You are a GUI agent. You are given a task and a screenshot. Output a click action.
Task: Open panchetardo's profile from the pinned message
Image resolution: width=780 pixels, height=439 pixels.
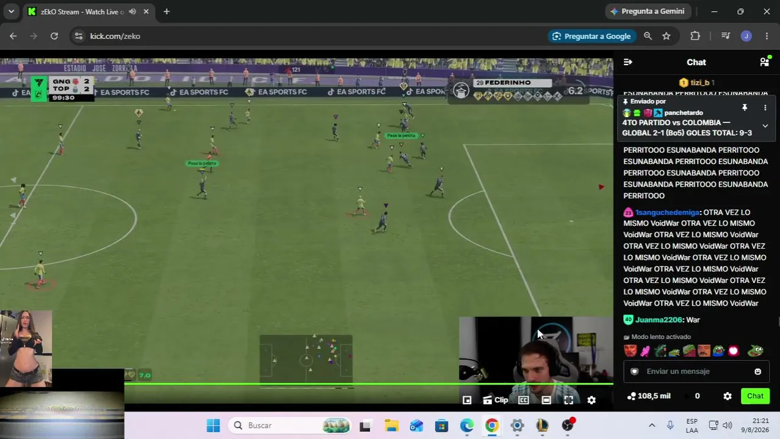pyautogui.click(x=684, y=113)
